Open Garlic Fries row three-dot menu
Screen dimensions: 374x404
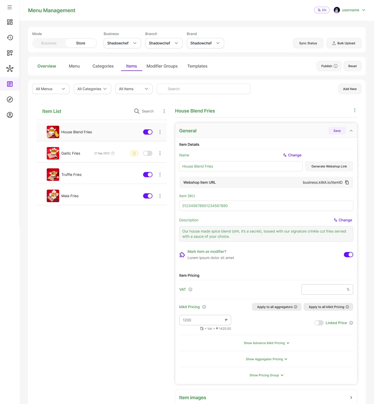click(160, 153)
